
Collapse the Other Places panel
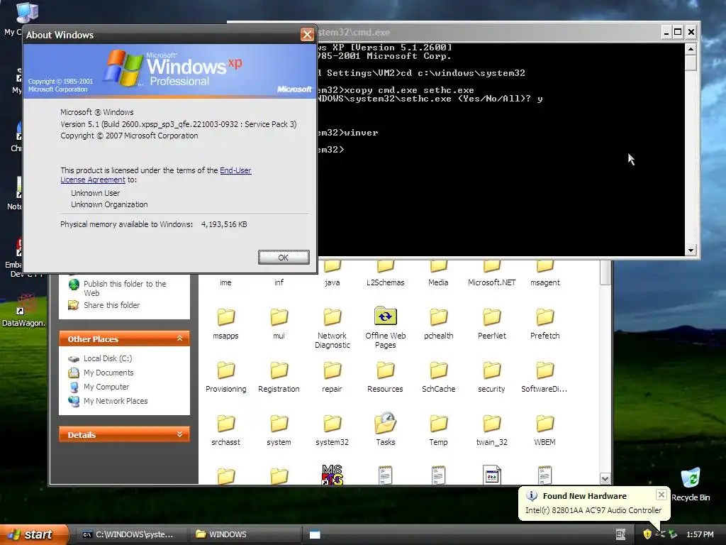[x=179, y=338]
